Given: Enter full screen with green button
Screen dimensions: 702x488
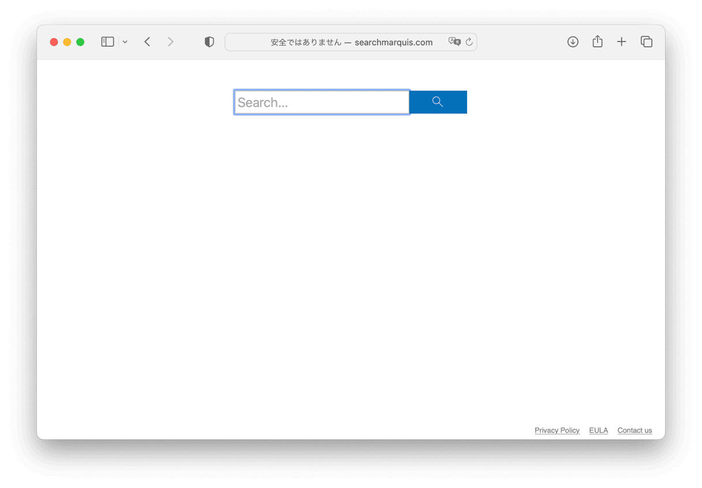Looking at the screenshot, I should 80,42.
